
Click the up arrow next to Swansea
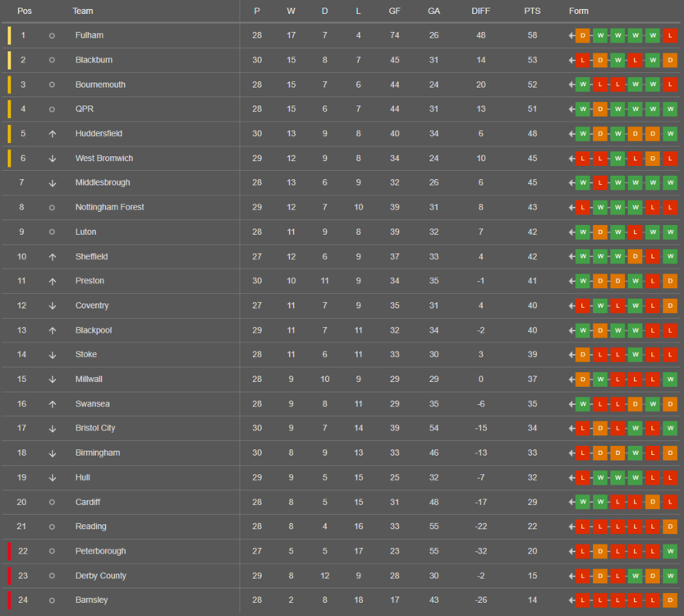52,404
